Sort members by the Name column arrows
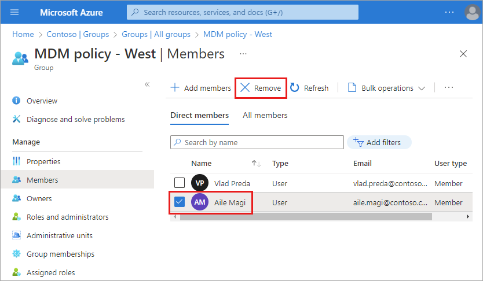483x281 pixels. click(256, 164)
